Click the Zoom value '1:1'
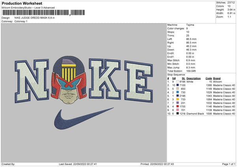The height and width of the screenshot is (167, 237). coord(229,17)
